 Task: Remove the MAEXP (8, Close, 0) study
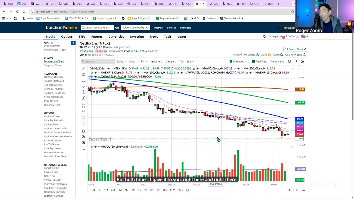(x=92, y=73)
